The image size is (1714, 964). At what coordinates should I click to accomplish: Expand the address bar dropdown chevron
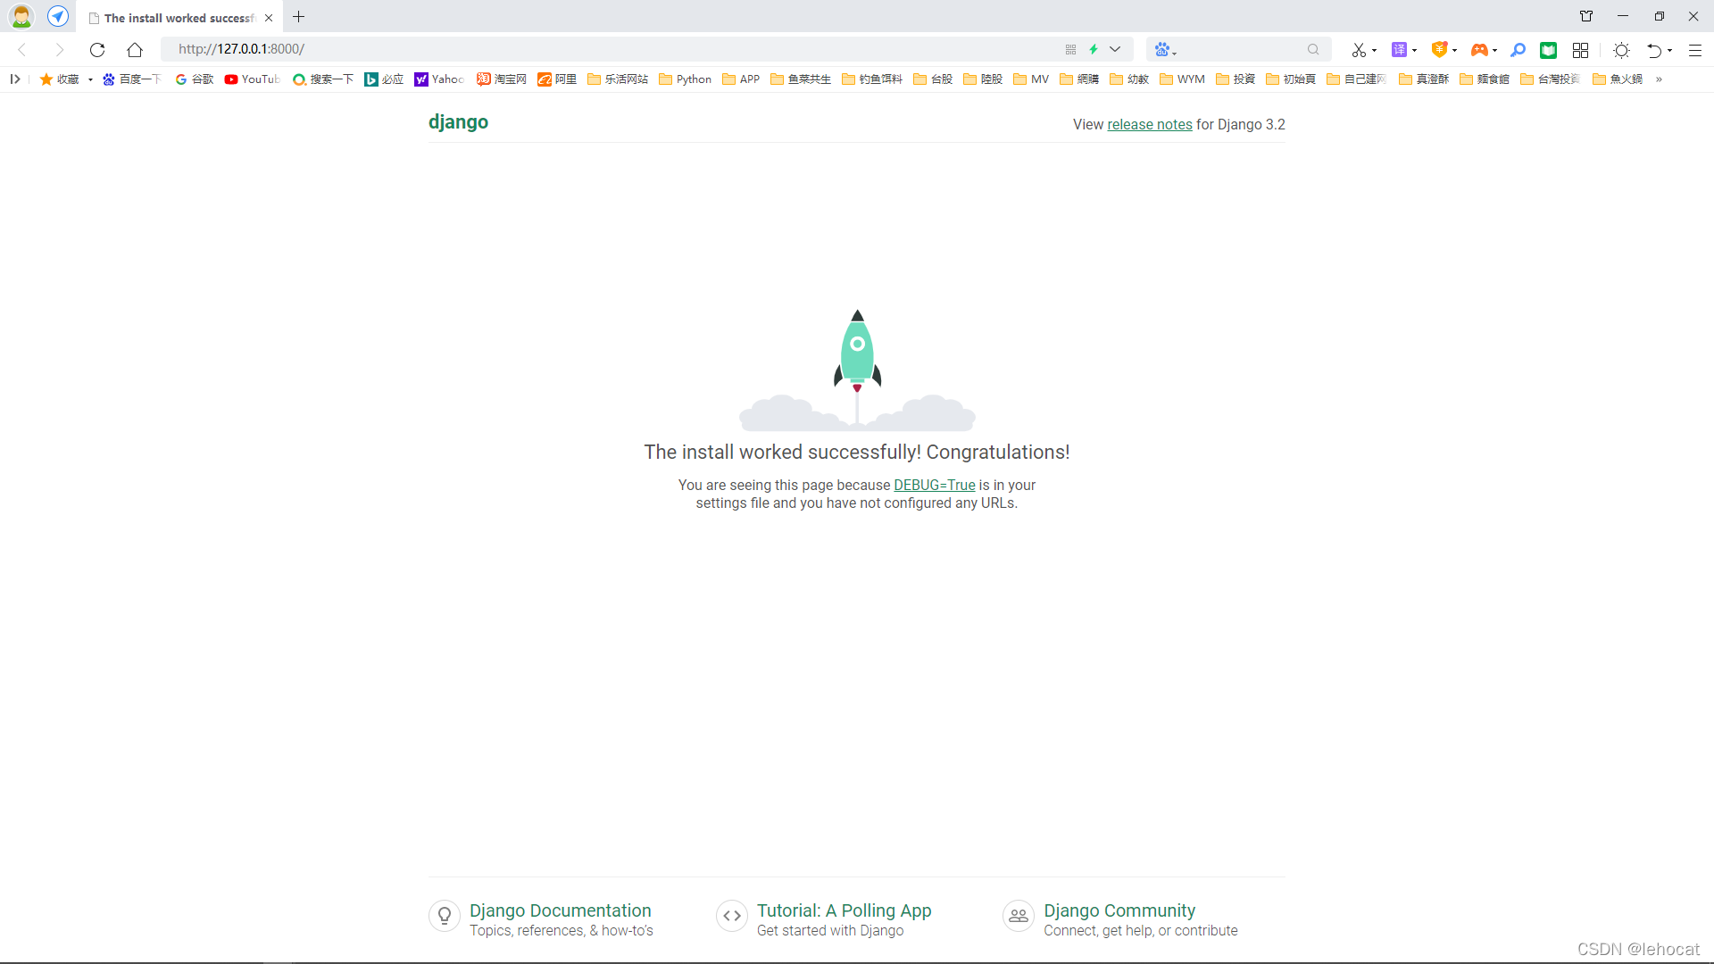(1115, 50)
